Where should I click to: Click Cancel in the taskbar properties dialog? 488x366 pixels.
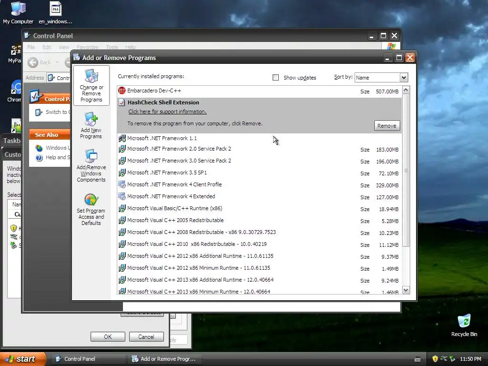coord(146,337)
